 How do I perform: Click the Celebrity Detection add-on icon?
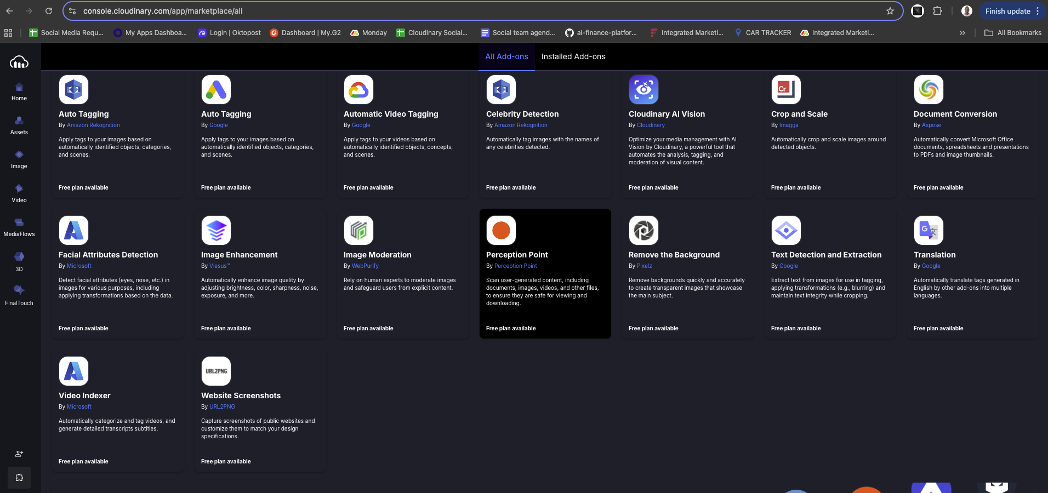point(501,89)
